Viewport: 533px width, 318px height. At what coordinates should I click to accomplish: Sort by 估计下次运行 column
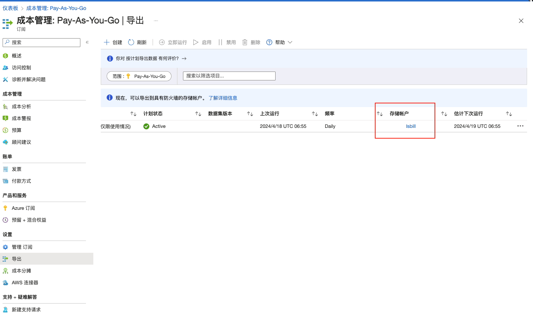coord(468,114)
